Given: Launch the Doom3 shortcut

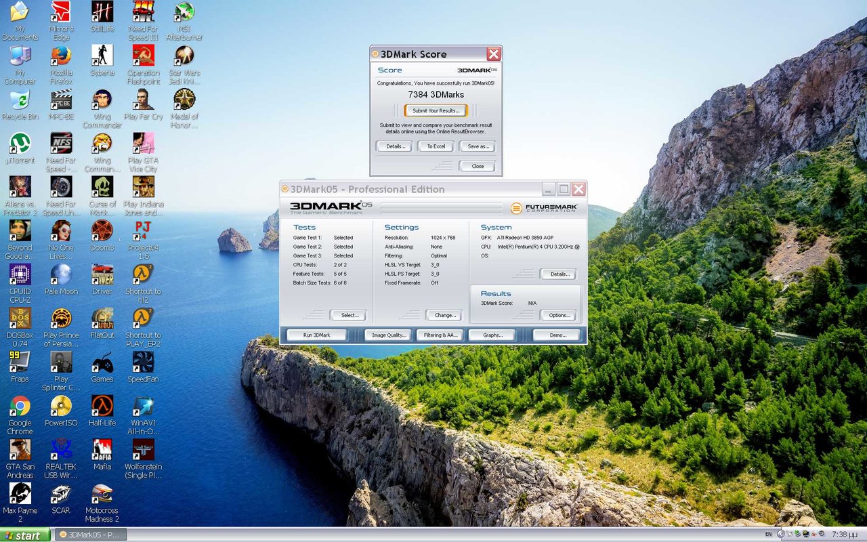Looking at the screenshot, I should pyautogui.click(x=102, y=236).
